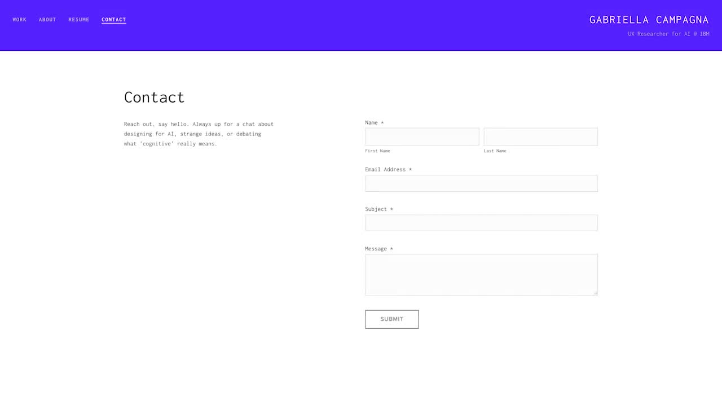Open the WORK navigation link
This screenshot has height=406, width=722.
(x=19, y=20)
